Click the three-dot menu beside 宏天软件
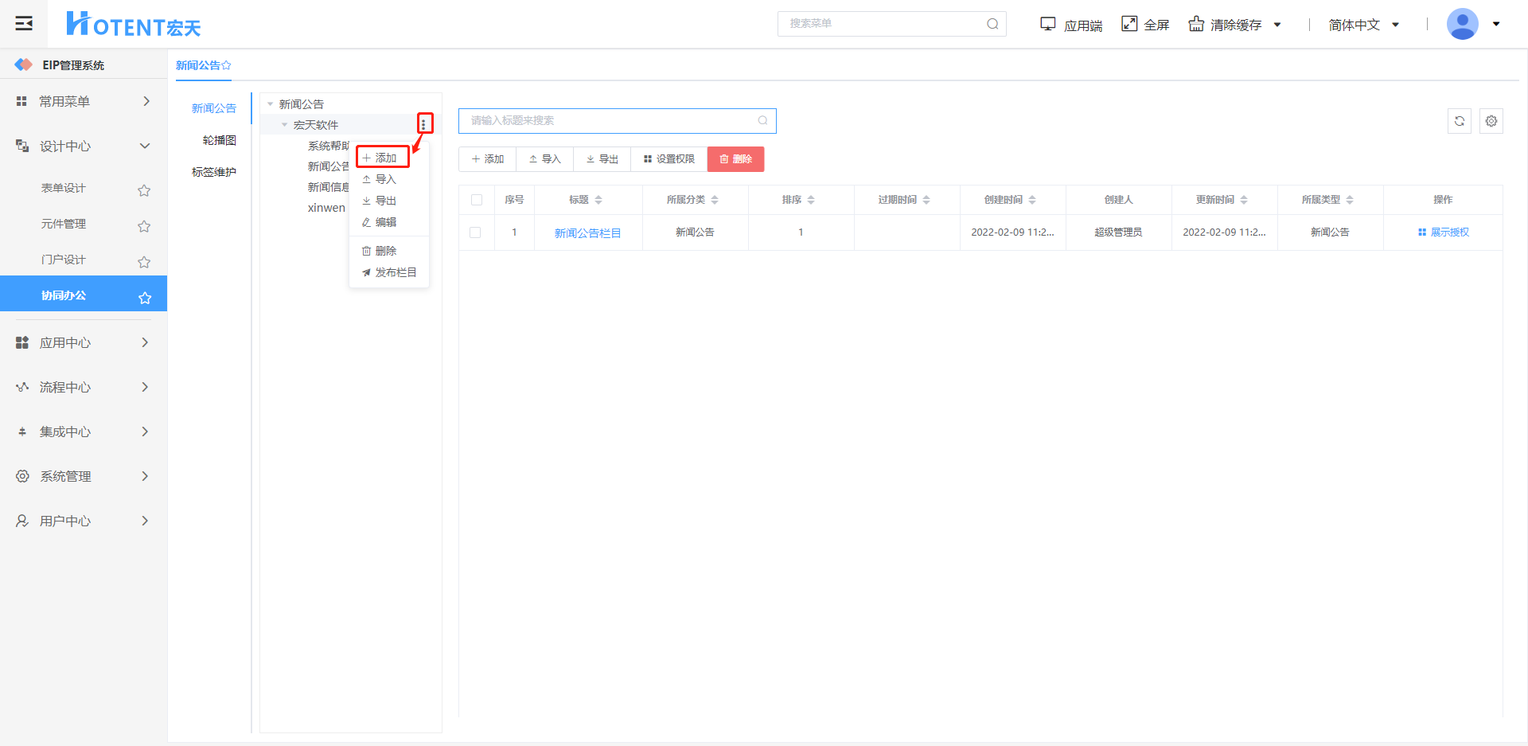 click(x=424, y=124)
